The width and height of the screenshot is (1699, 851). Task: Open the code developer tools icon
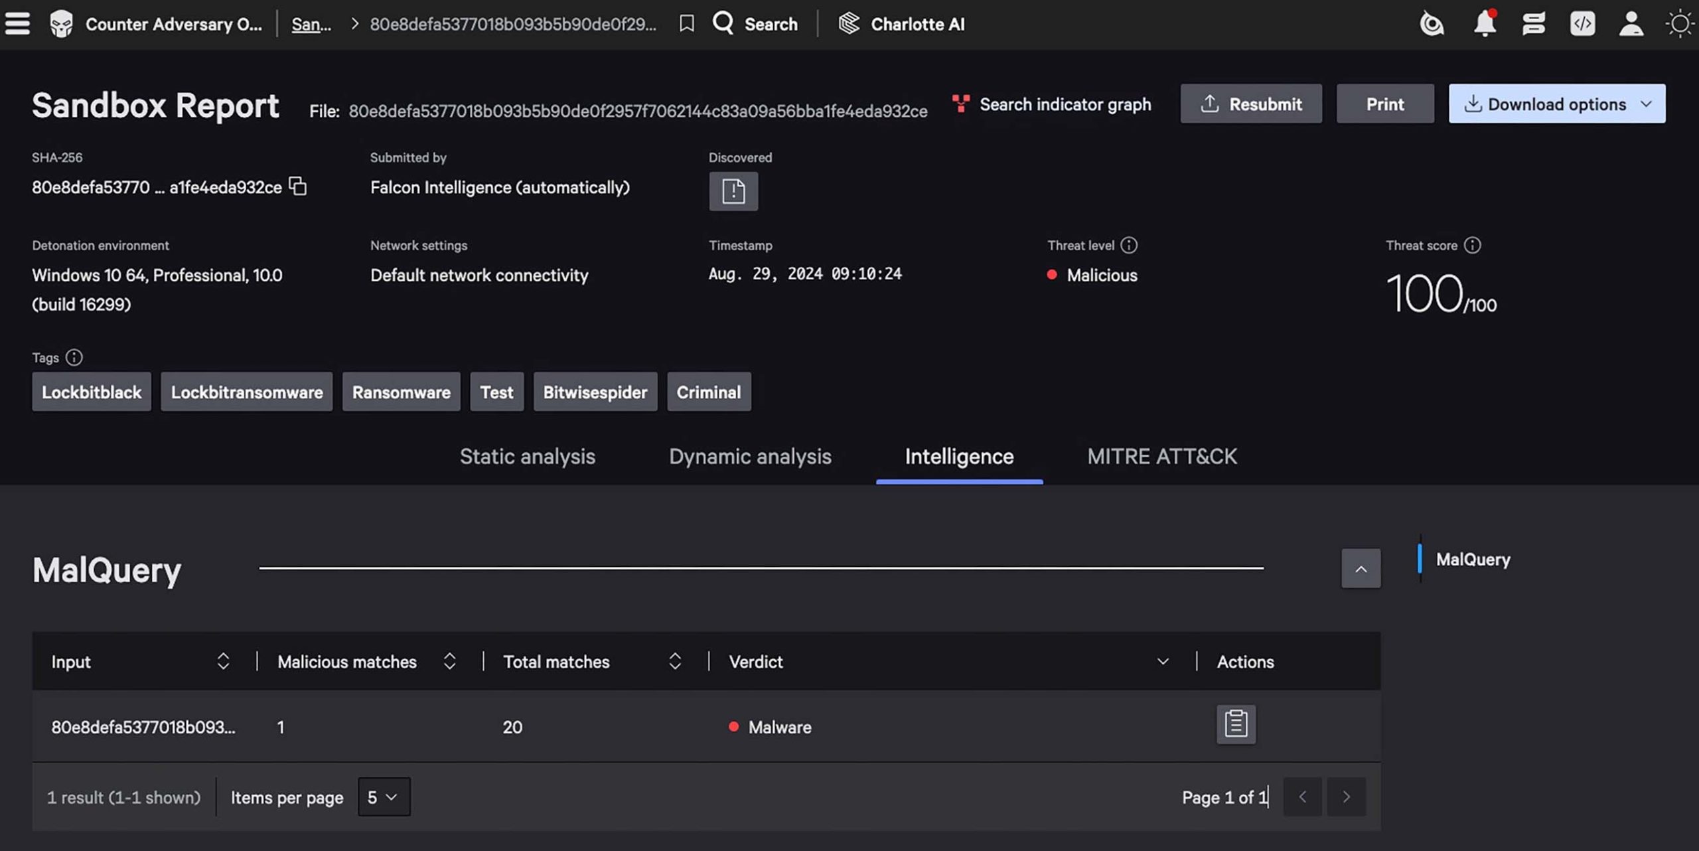tap(1582, 24)
